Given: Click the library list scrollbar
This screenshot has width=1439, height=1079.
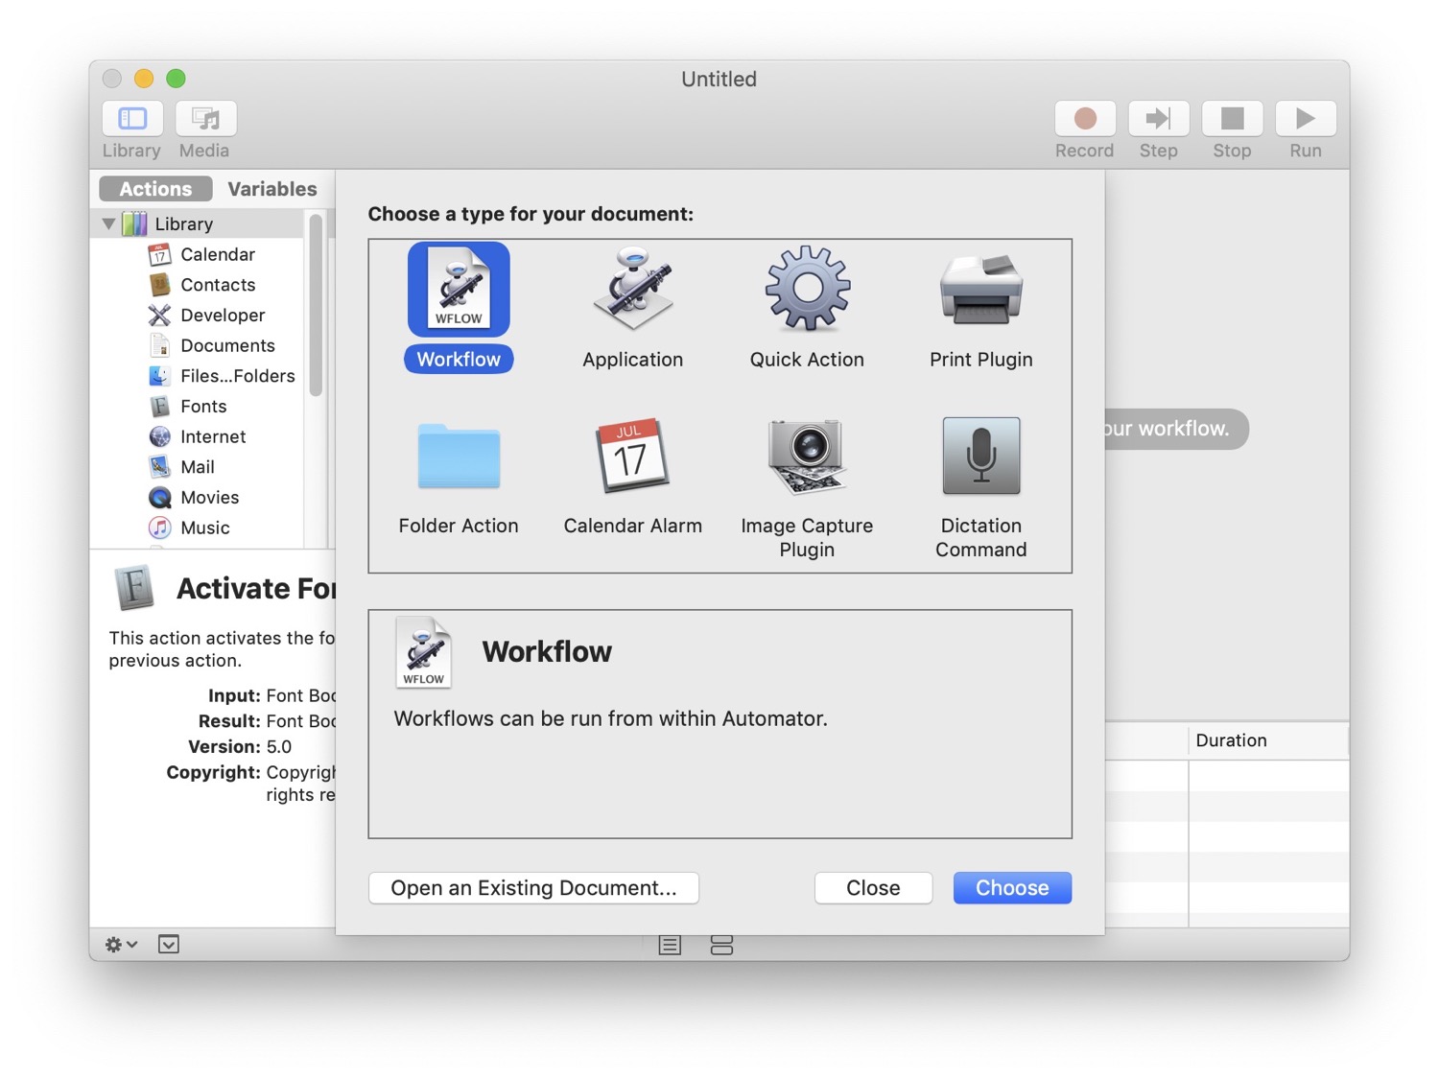Looking at the screenshot, I should (x=316, y=305).
